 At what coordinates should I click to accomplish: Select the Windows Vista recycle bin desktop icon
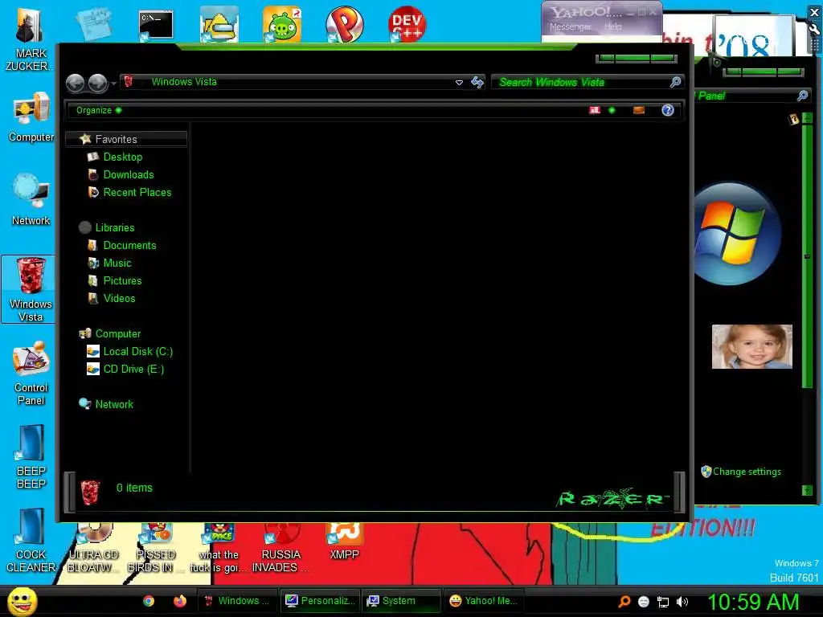pos(30,289)
